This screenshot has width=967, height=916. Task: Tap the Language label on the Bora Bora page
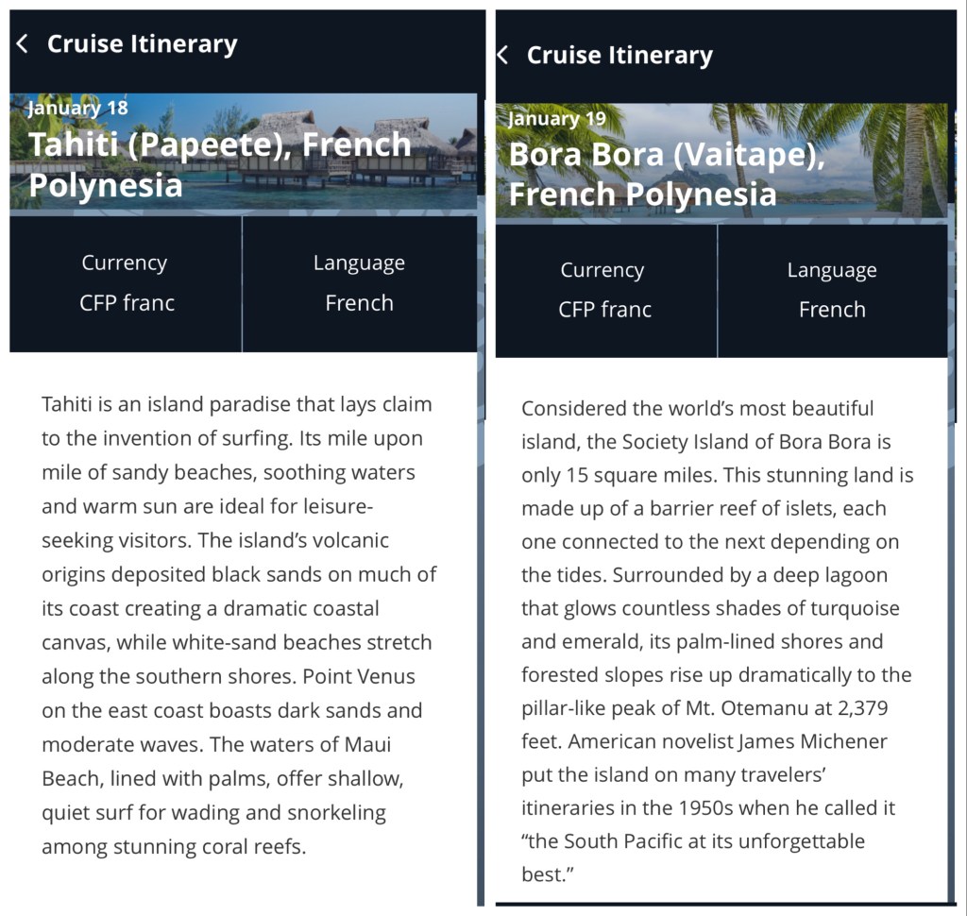[832, 270]
